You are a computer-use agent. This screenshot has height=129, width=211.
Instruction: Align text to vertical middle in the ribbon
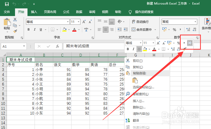[106, 22]
